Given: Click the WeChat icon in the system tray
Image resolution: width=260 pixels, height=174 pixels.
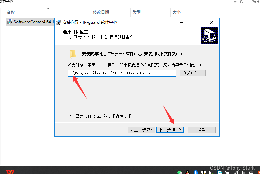Looking at the screenshot, I should [x=180, y=172].
